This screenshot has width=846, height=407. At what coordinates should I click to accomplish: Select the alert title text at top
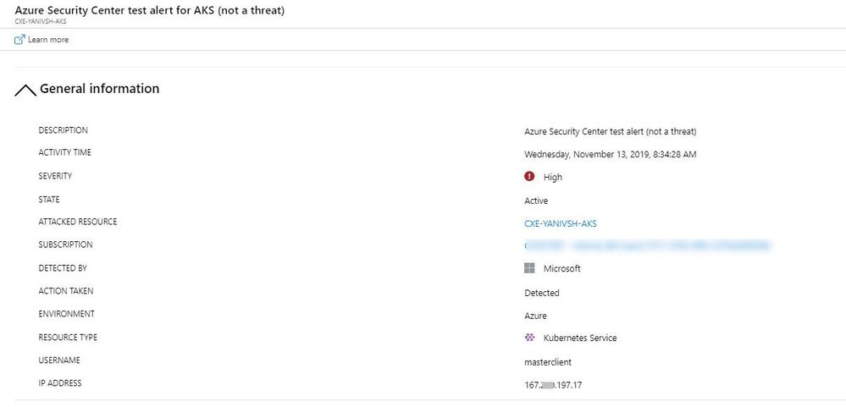(x=149, y=10)
